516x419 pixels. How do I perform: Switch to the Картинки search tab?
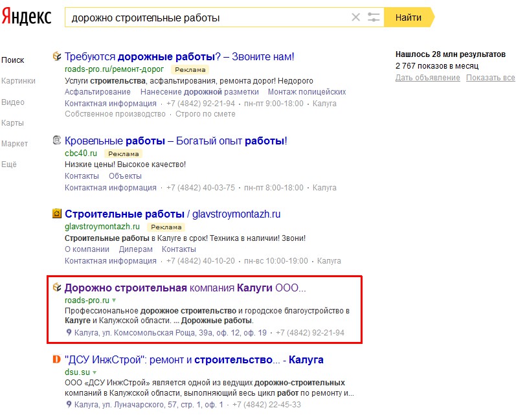click(18, 81)
